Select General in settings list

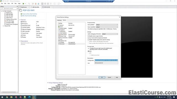point(62,25)
